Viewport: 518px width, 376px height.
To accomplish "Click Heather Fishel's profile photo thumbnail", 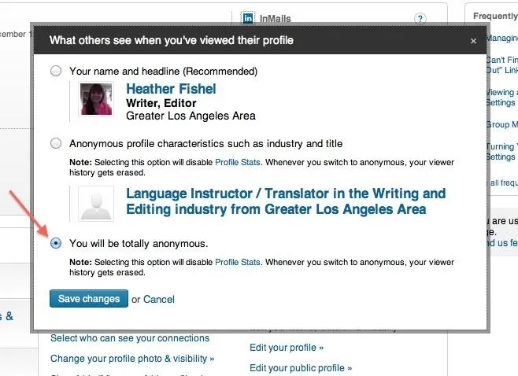I will coord(96,99).
